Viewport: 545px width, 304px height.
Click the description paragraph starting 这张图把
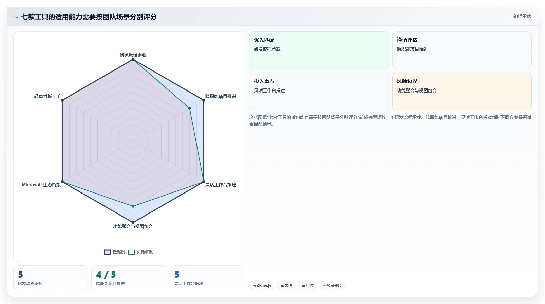coord(390,121)
